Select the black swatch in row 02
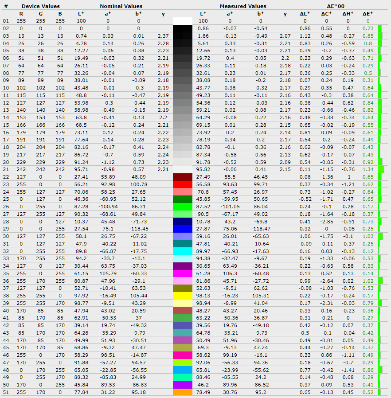The image size is (391, 398). click(182, 28)
